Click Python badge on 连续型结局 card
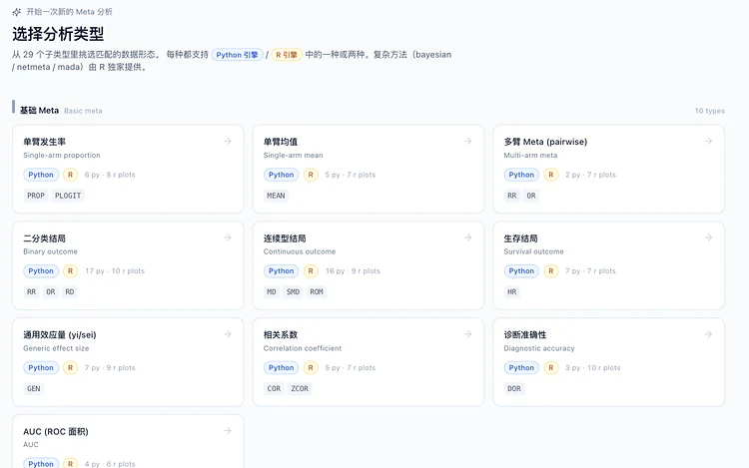 point(282,271)
